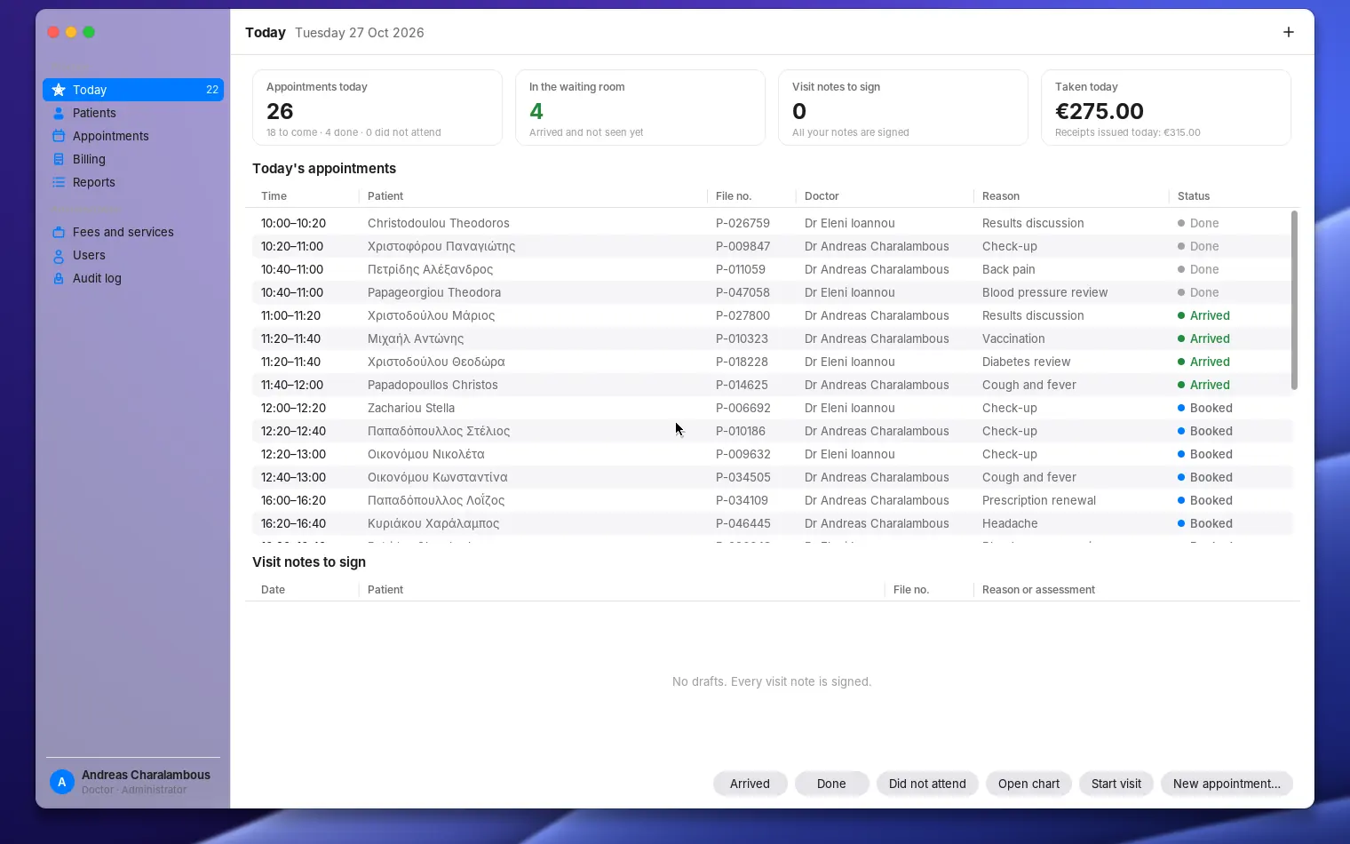The height and width of the screenshot is (844, 1350).
Task: Click the Taken today €275.00 card
Action: (x=1166, y=107)
